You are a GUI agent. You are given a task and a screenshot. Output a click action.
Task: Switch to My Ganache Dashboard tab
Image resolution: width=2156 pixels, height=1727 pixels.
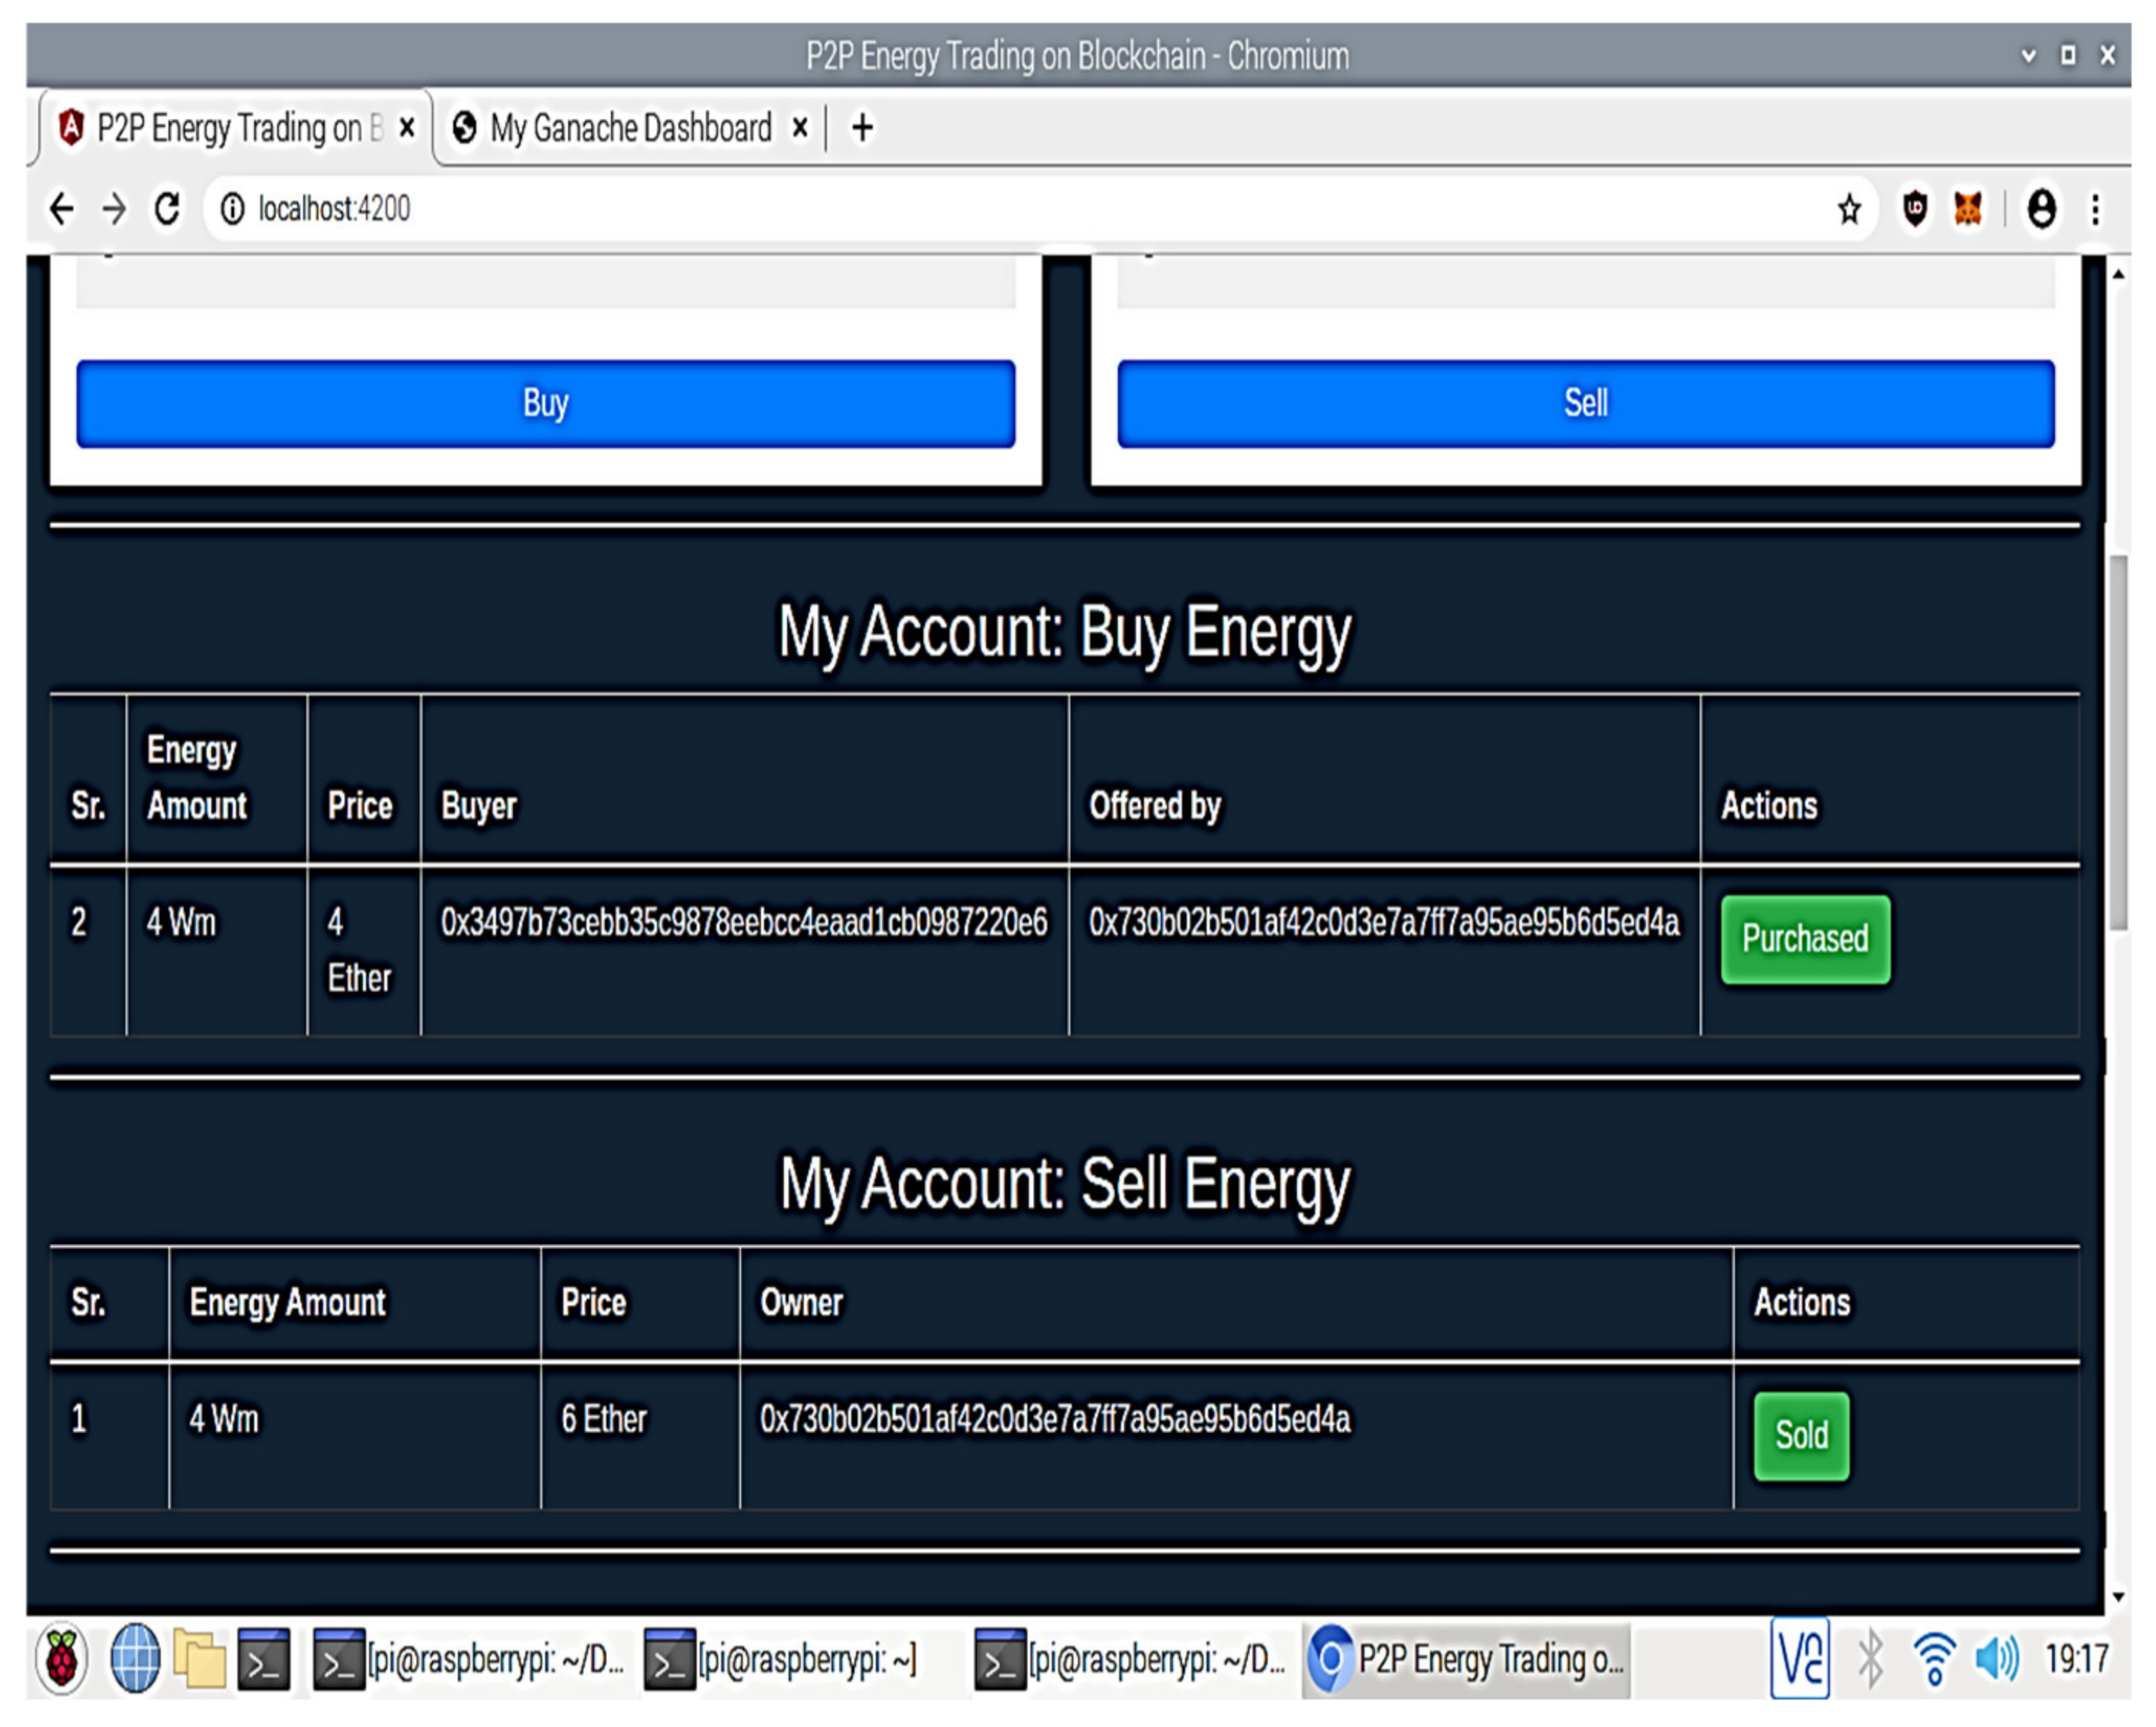629,128
